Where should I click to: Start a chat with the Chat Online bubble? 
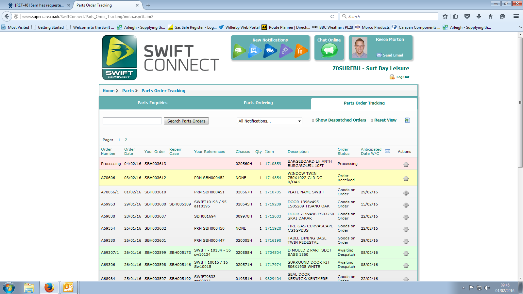coord(329,50)
